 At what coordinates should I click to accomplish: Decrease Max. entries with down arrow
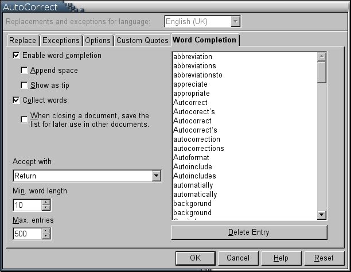(46, 236)
